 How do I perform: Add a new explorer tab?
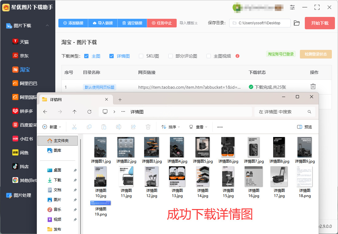[120, 100]
